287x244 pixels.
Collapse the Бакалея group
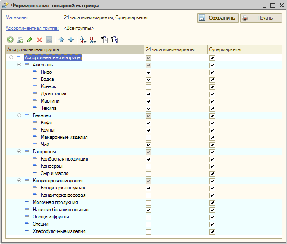pyautogui.click(x=19, y=115)
